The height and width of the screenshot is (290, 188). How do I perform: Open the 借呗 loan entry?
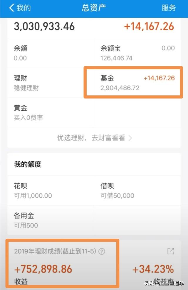(137, 191)
